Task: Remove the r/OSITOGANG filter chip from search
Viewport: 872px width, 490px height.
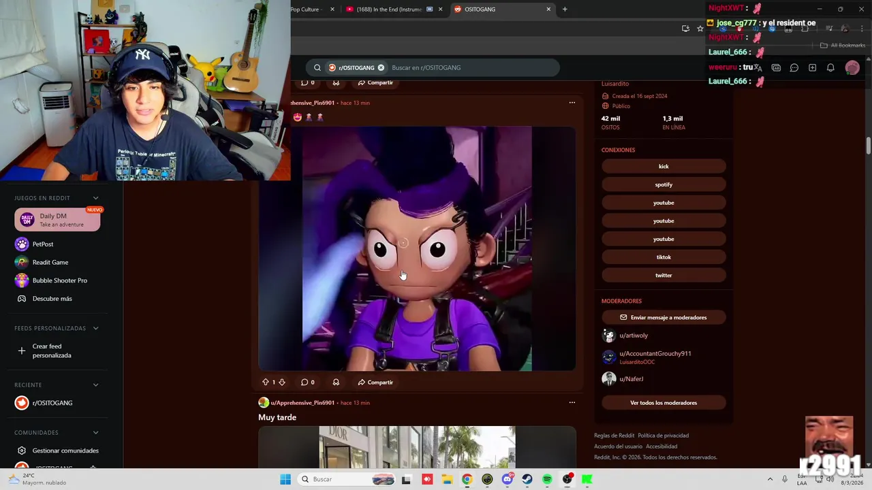Action: [x=381, y=67]
